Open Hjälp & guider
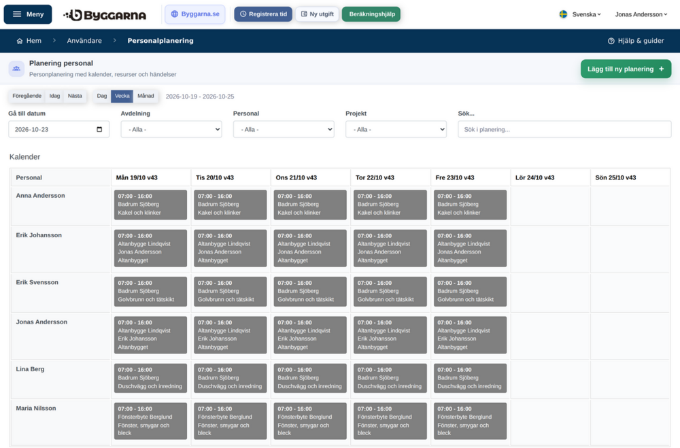The image size is (680, 448). click(x=636, y=41)
